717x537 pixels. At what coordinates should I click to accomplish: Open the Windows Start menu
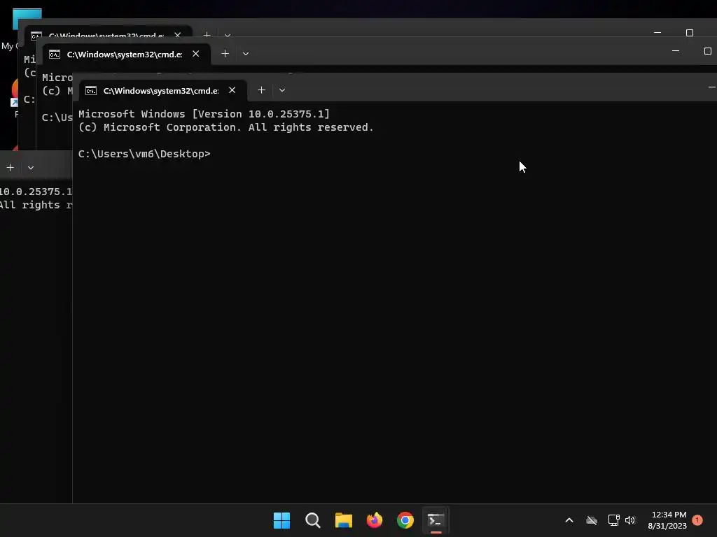281,520
